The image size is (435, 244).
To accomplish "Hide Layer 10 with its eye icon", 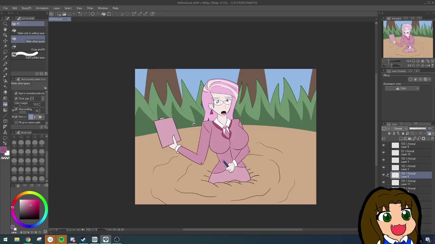I will point(384,153).
